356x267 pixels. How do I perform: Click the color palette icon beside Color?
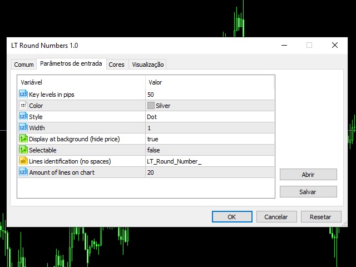pyautogui.click(x=23, y=106)
